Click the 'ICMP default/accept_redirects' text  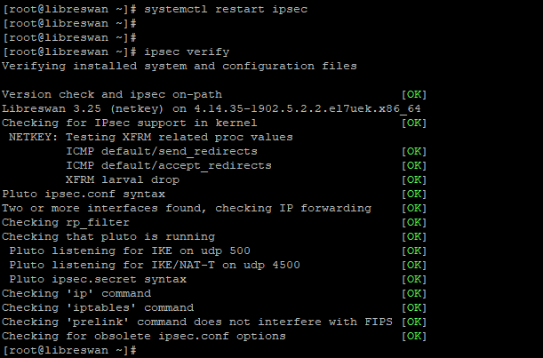point(169,165)
